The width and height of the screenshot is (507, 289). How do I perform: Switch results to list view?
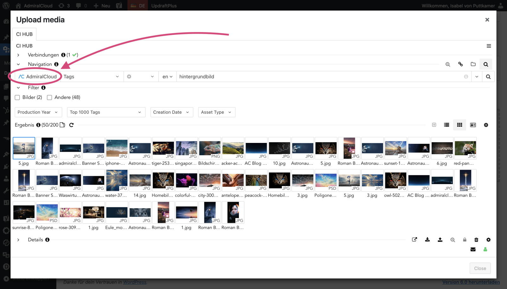[x=446, y=125]
